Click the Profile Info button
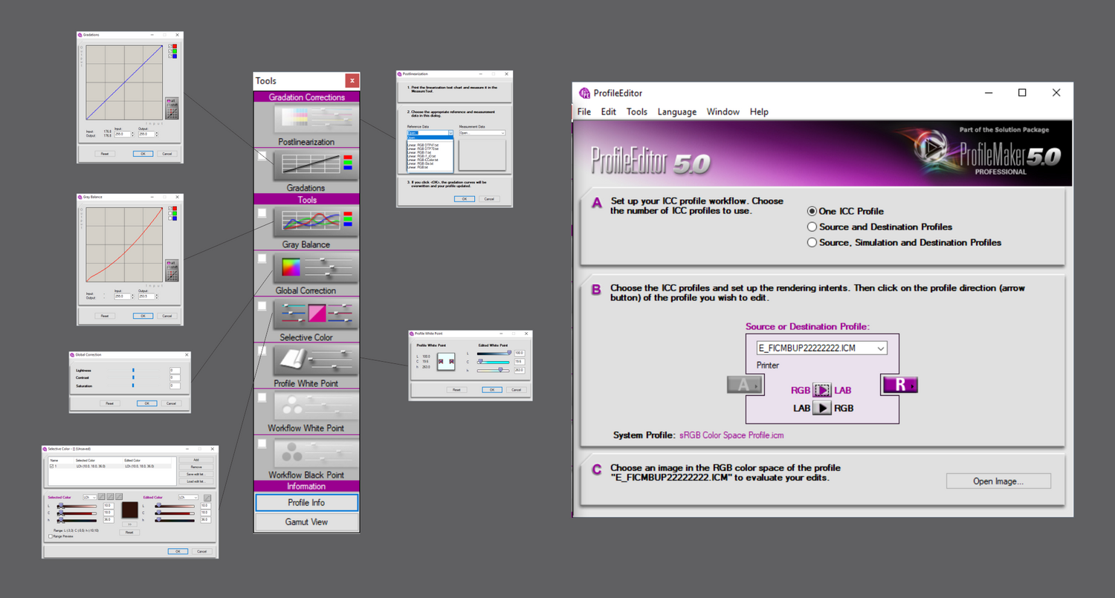Screen dimensions: 1115x598 (x=307, y=503)
